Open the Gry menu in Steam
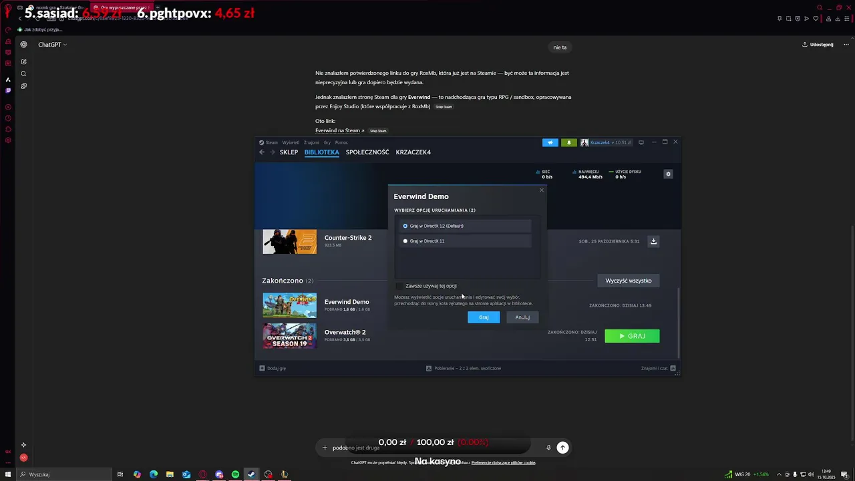 click(x=327, y=142)
